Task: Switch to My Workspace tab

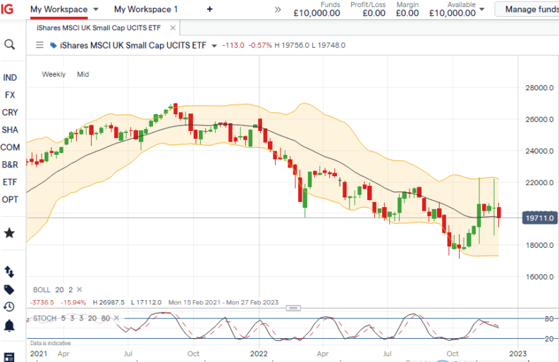Action: click(x=59, y=9)
